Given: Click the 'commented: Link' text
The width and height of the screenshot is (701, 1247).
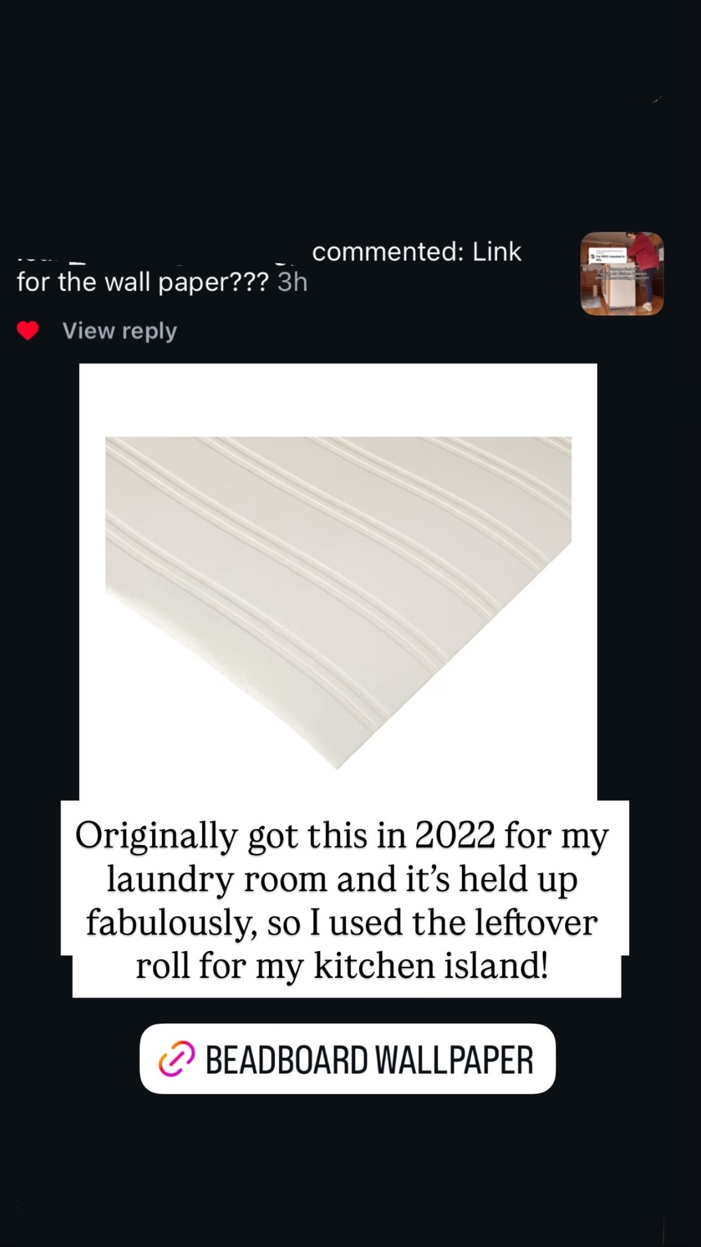Looking at the screenshot, I should coord(416,251).
